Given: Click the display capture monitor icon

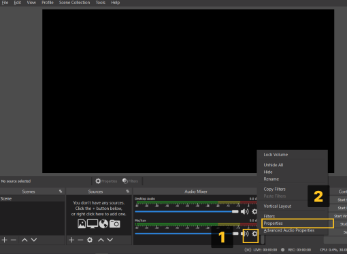Looking at the screenshot, I should [x=93, y=223].
